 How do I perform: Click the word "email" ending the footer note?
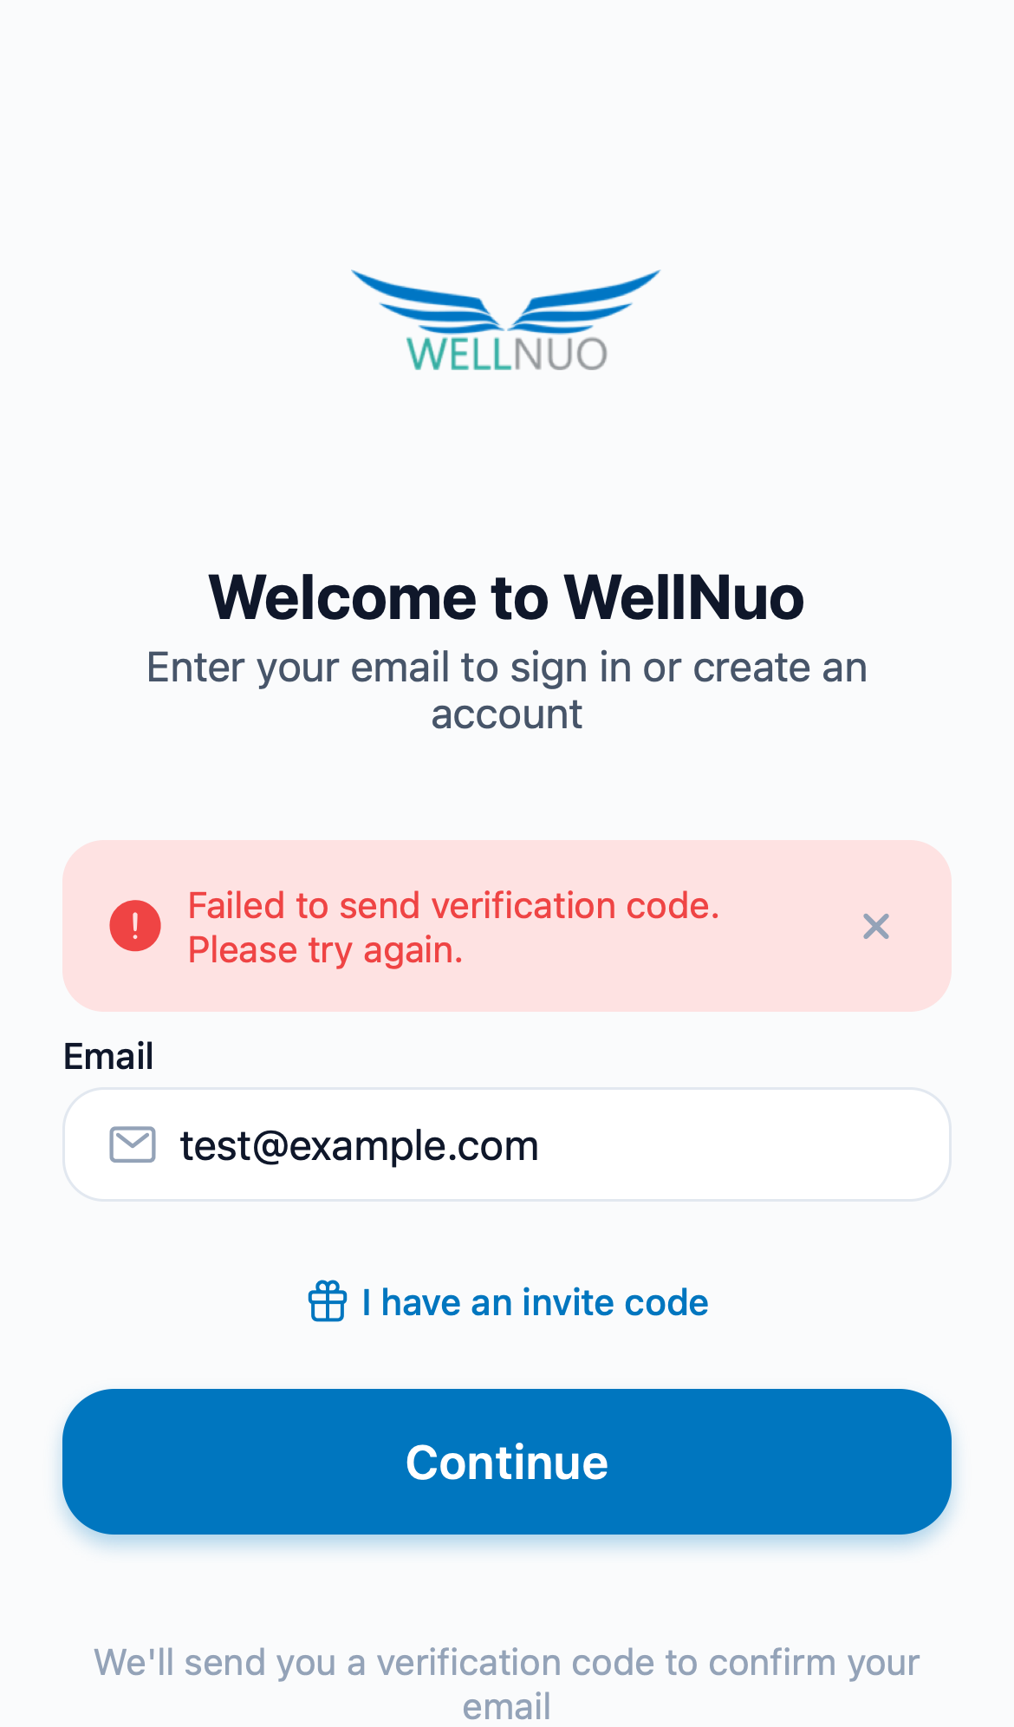pos(506,1706)
